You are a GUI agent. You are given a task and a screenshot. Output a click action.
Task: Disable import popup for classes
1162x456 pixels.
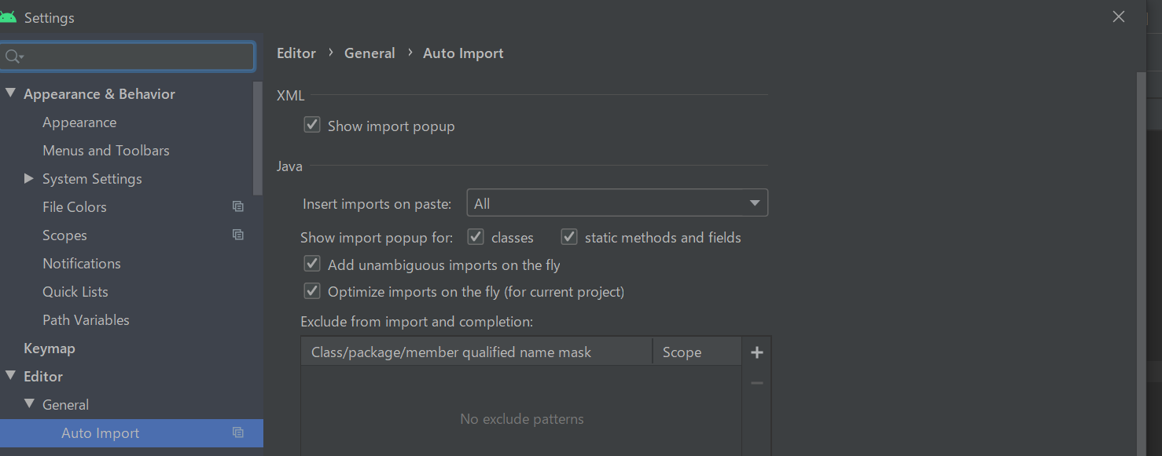pos(476,237)
